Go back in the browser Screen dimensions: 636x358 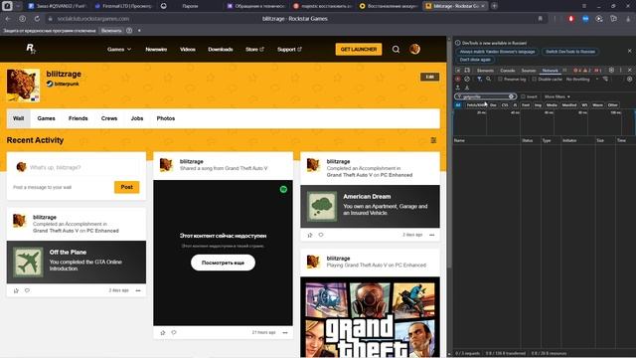click(8, 19)
